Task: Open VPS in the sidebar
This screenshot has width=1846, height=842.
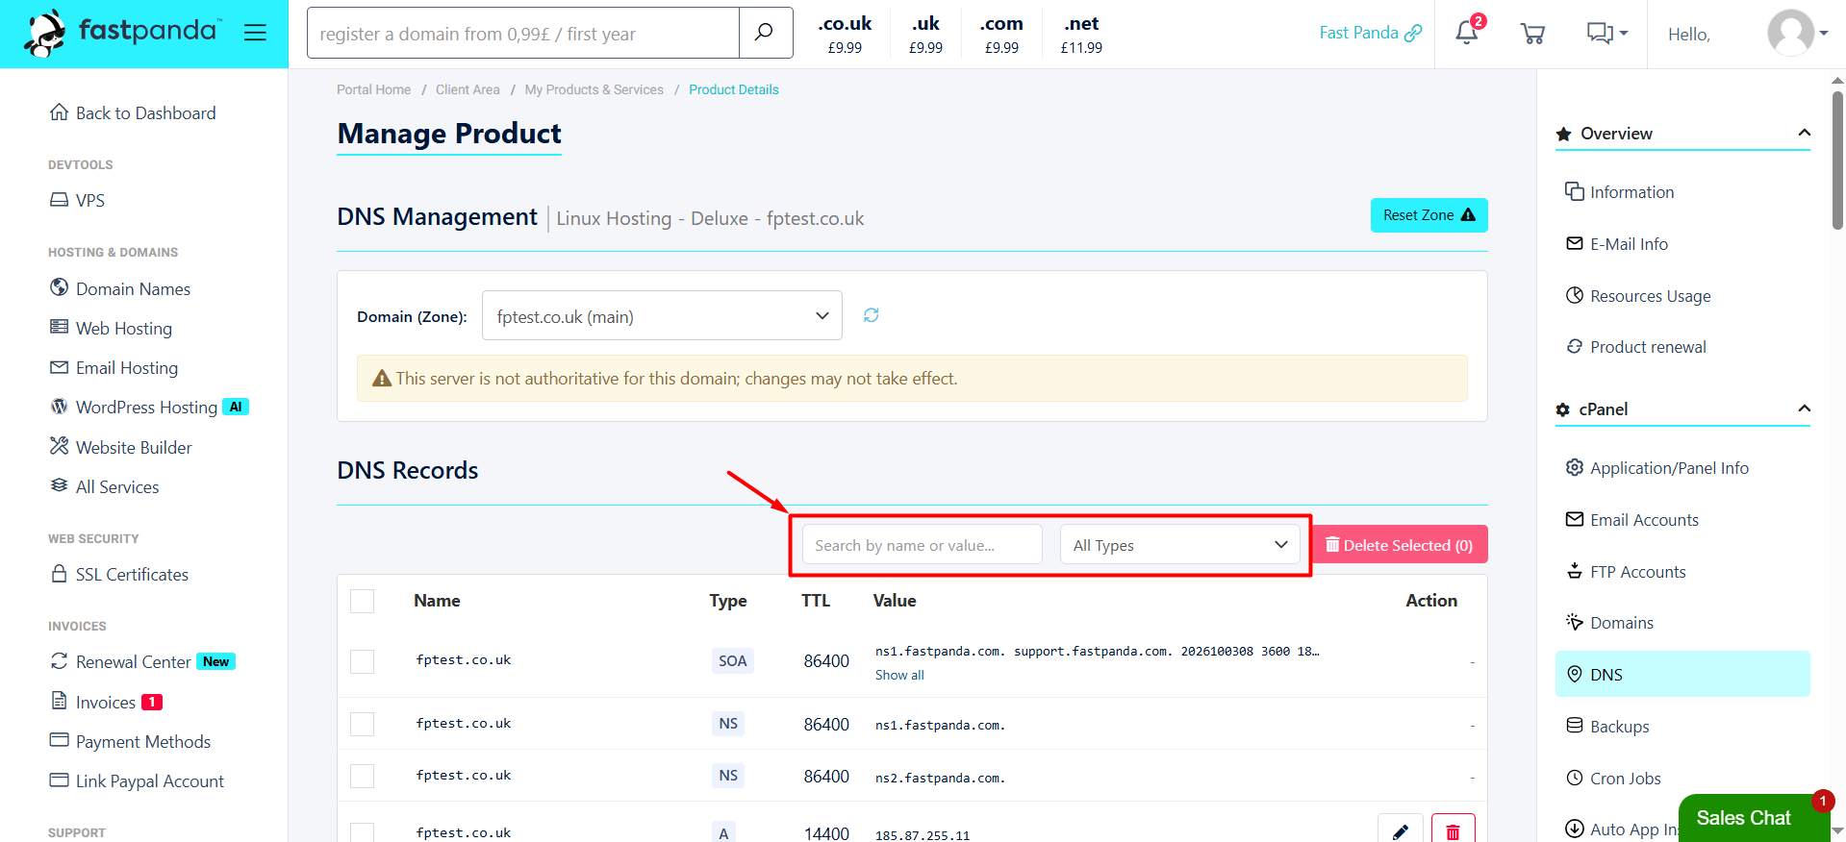Action: point(78,200)
